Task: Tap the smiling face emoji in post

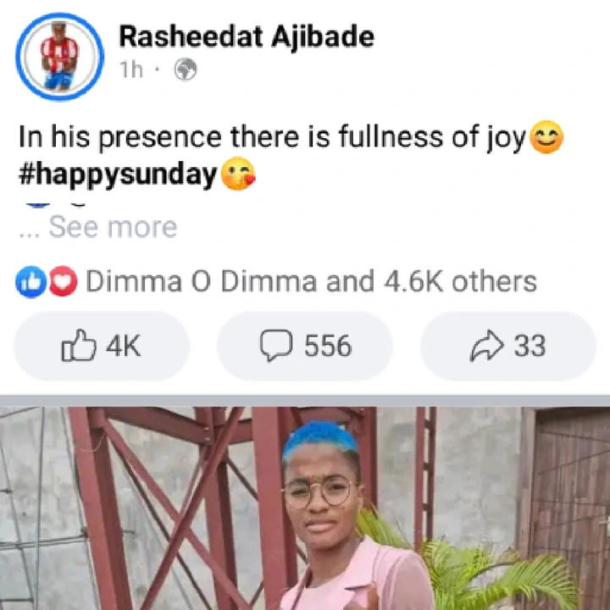Action: 547,137
